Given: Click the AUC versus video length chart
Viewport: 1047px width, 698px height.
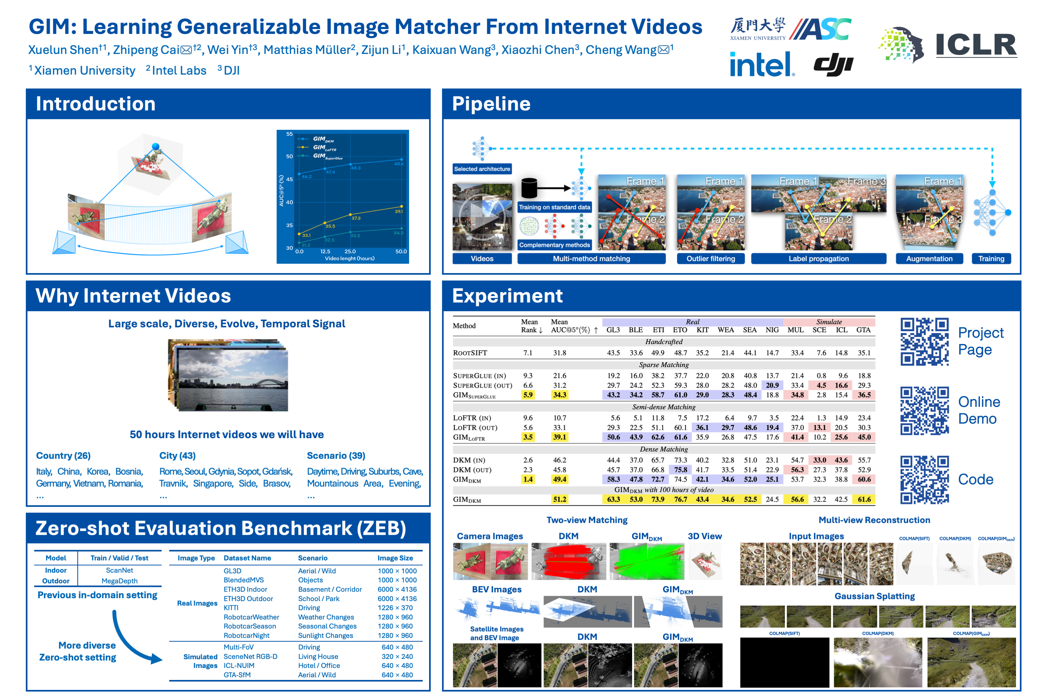Looking at the screenshot, I should 343,197.
